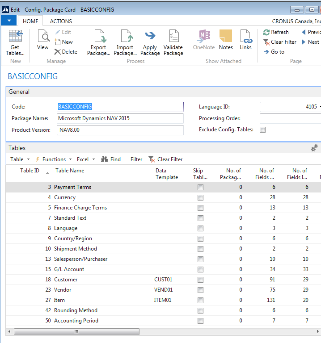Check Skip Table for Finance Charge Terms
Screen dimensions: 321x343
coord(200,208)
